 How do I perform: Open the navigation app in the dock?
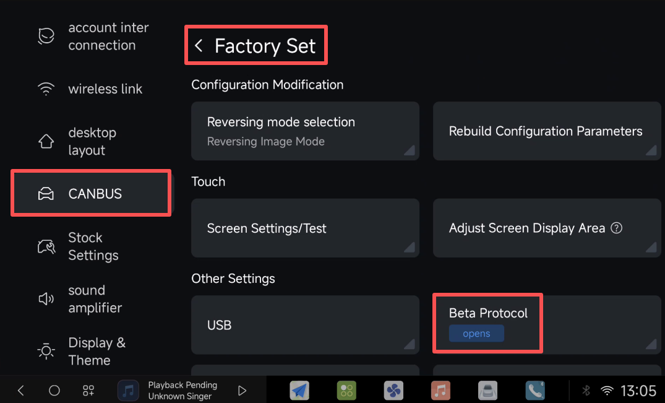point(299,390)
